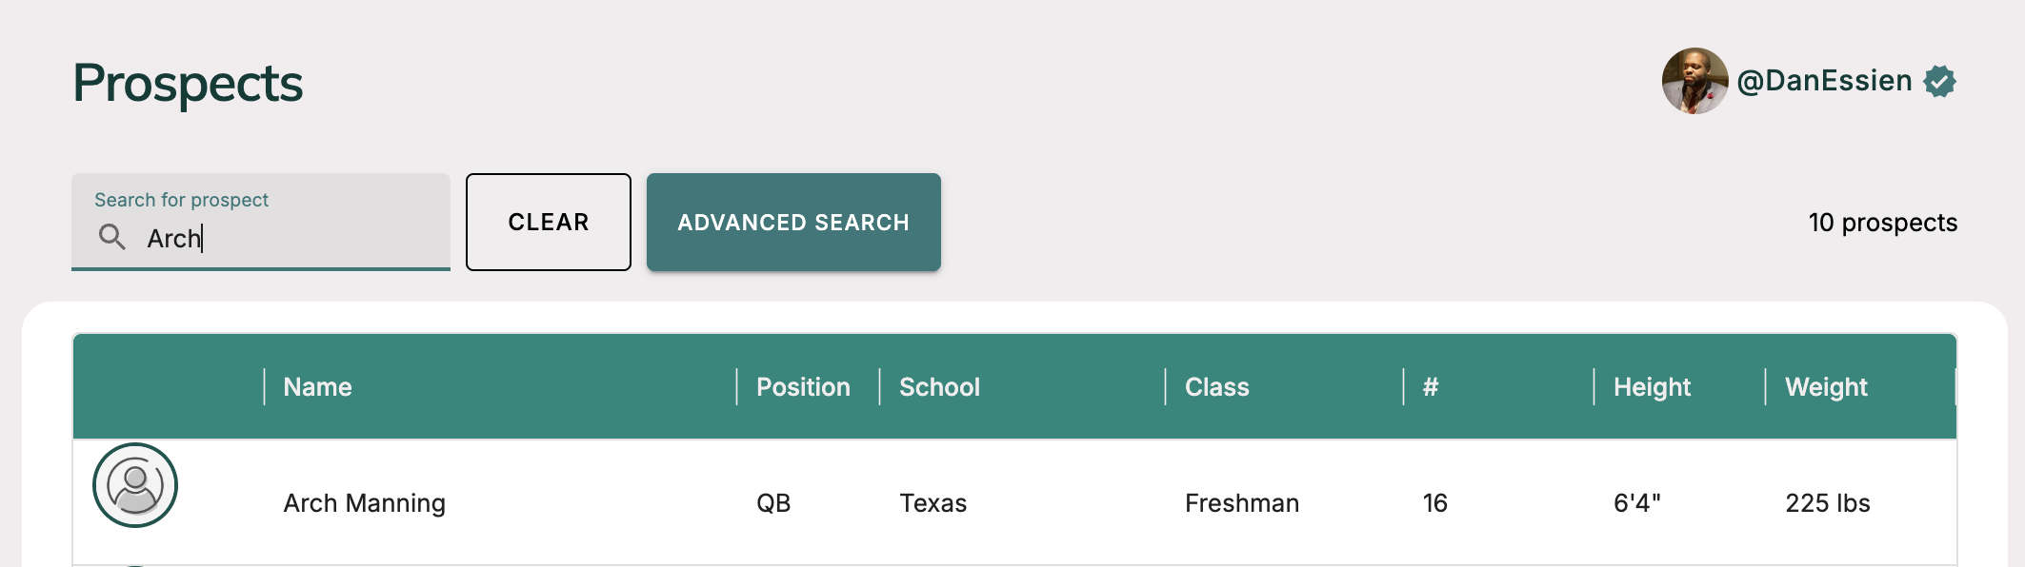The image size is (2025, 567).
Task: Click the Weight column header
Action: coord(1825,386)
